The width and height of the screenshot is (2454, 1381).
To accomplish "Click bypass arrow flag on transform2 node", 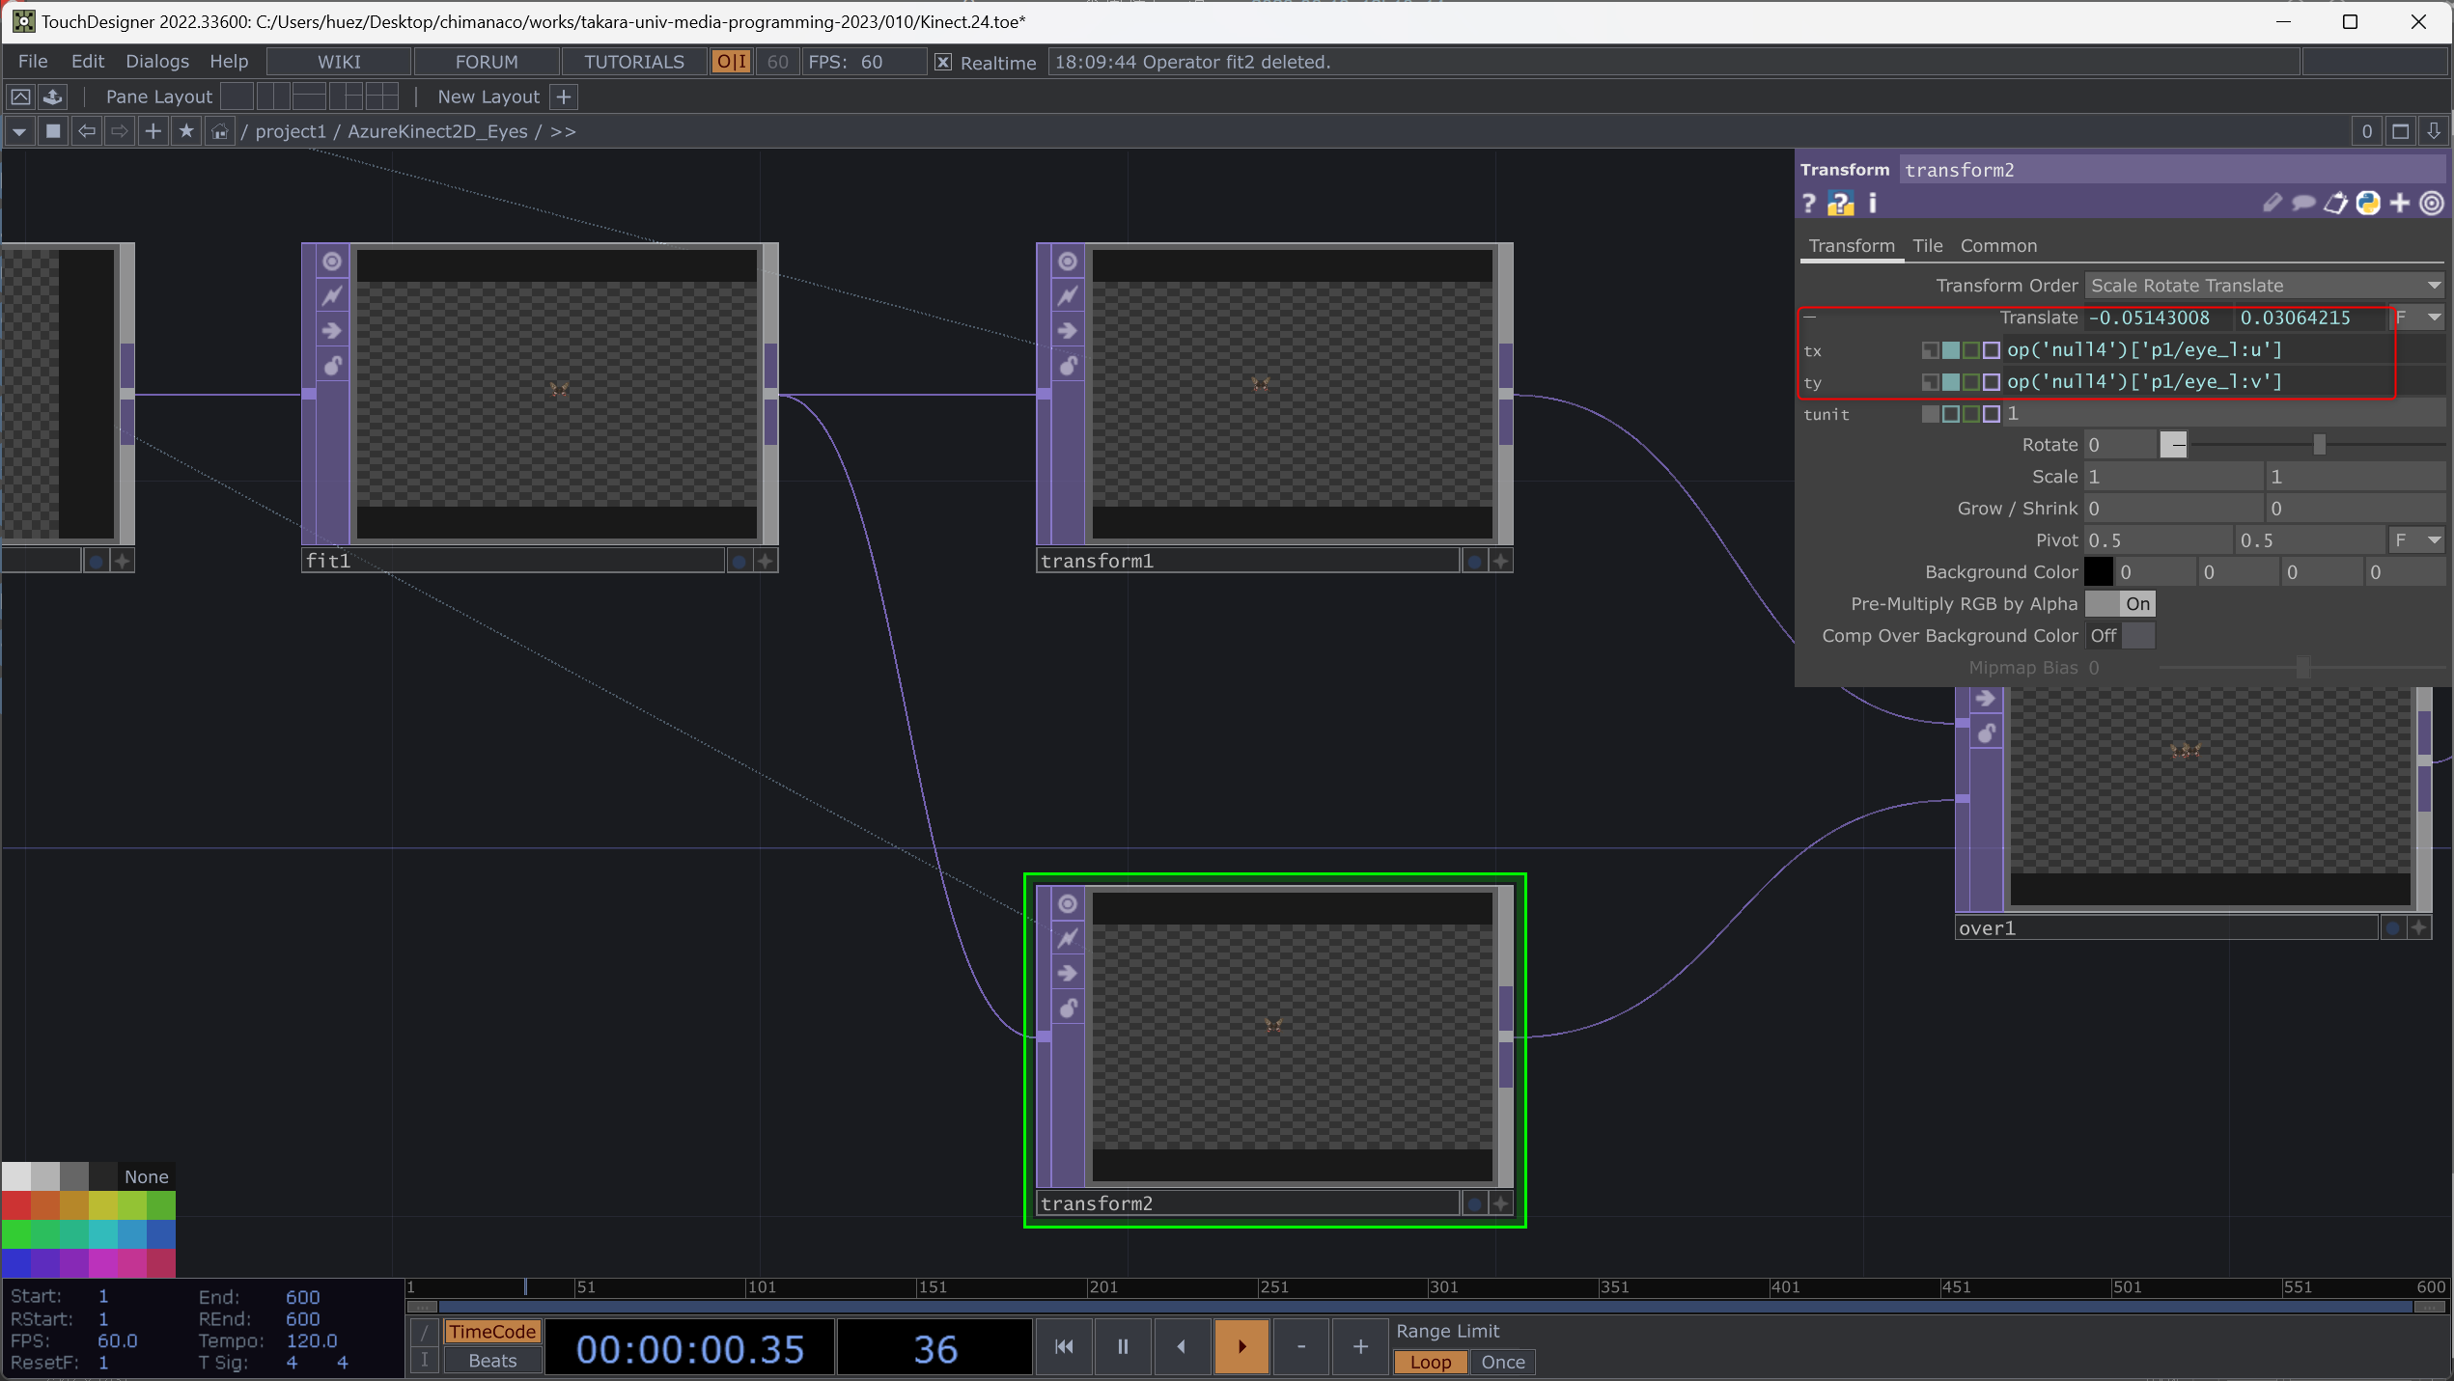I will click(1067, 973).
